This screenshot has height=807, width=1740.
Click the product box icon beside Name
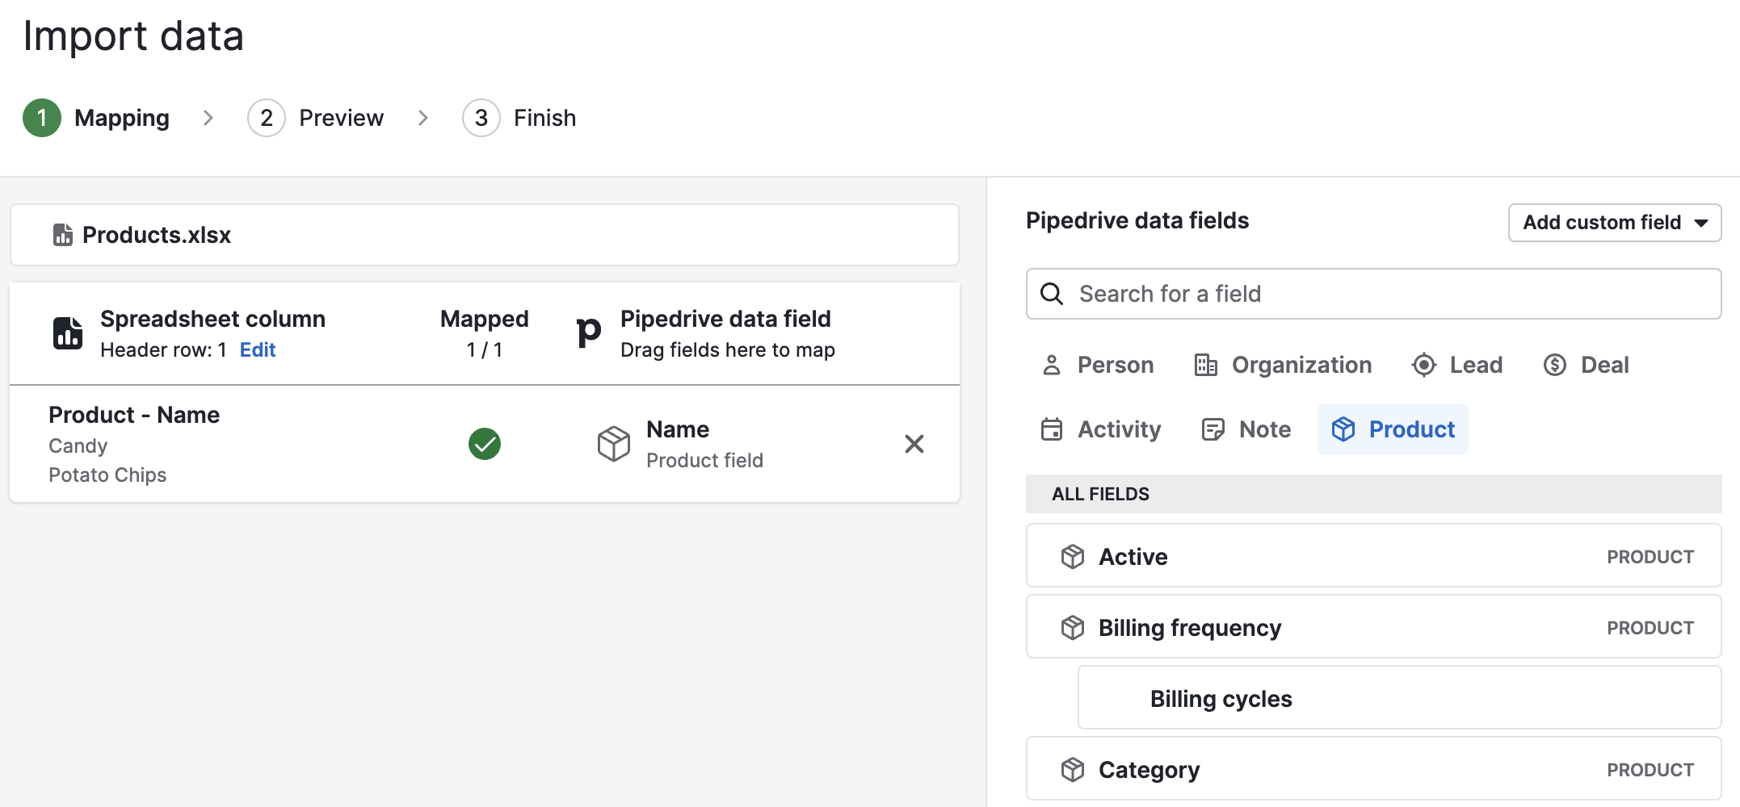[x=614, y=444]
